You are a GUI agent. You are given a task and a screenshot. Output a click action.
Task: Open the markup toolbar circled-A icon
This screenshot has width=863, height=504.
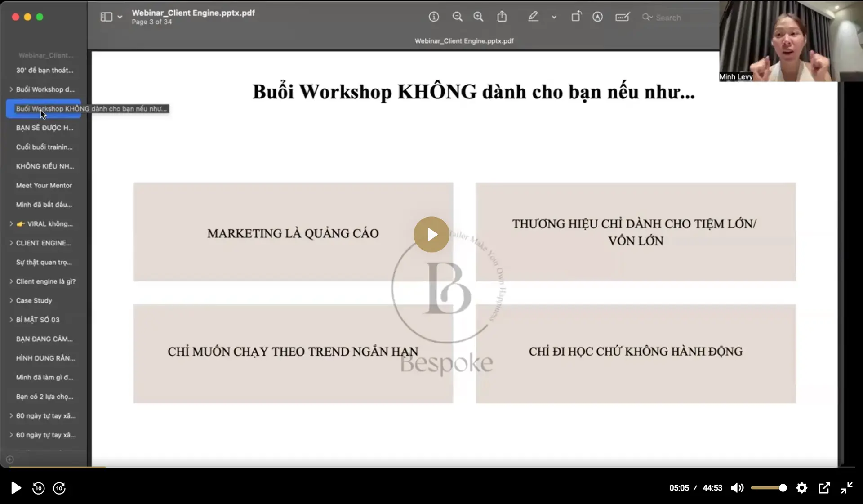pyautogui.click(x=597, y=17)
